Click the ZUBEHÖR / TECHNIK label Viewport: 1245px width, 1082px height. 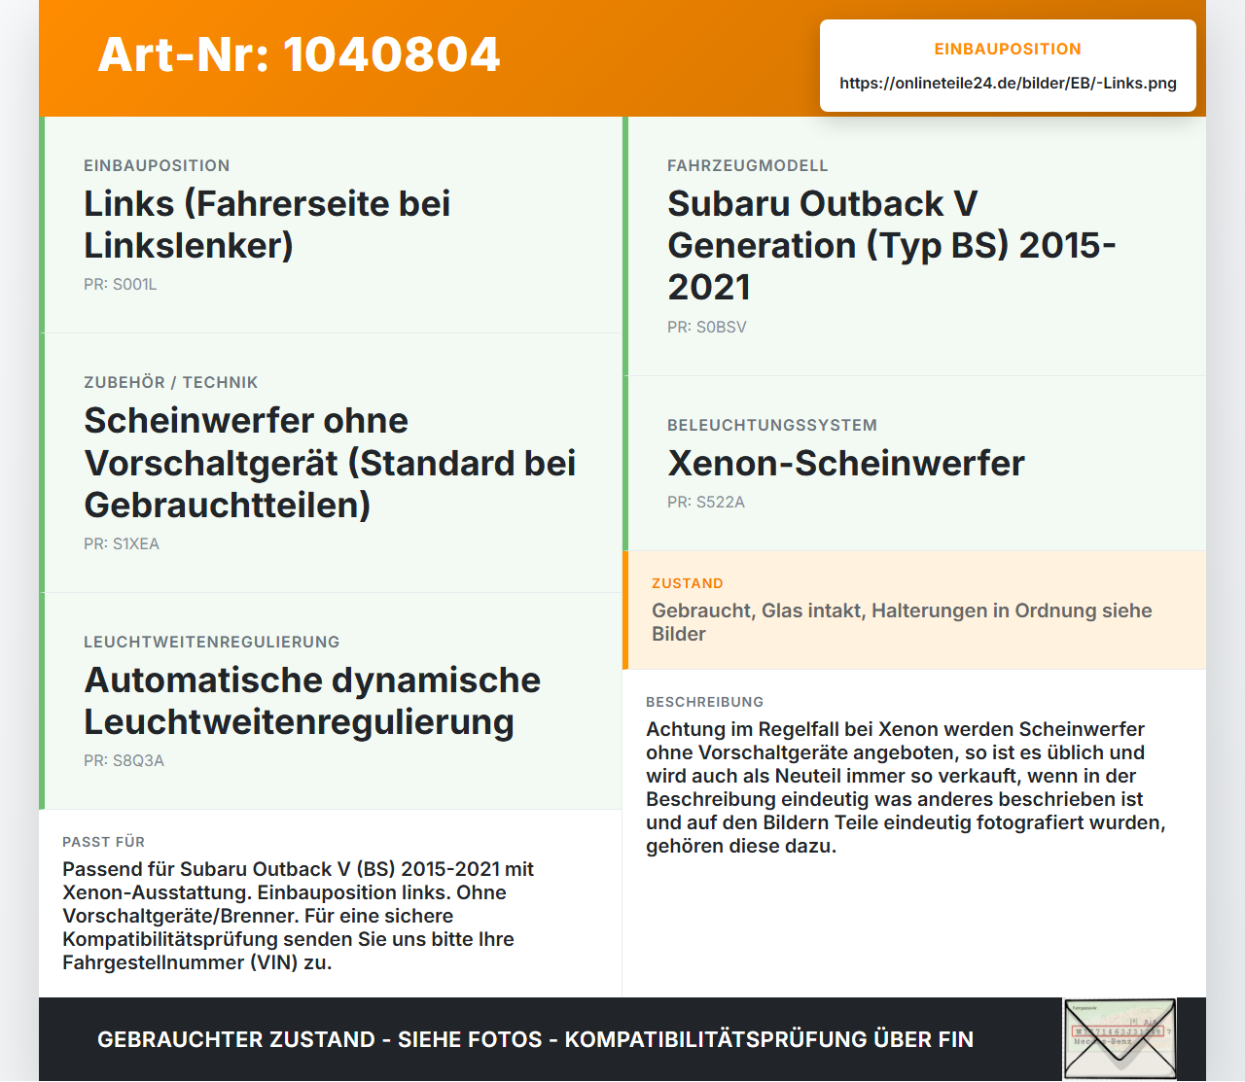point(171,382)
